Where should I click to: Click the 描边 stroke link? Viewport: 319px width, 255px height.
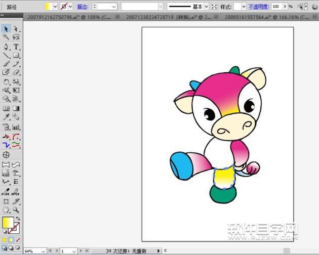tap(82, 7)
